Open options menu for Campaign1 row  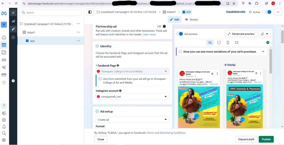click(78, 24)
